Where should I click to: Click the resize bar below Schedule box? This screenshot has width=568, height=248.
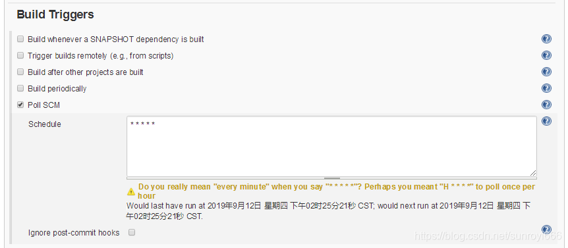tap(331, 178)
